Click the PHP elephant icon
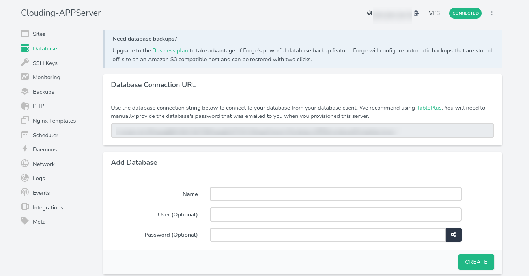 click(x=25, y=106)
